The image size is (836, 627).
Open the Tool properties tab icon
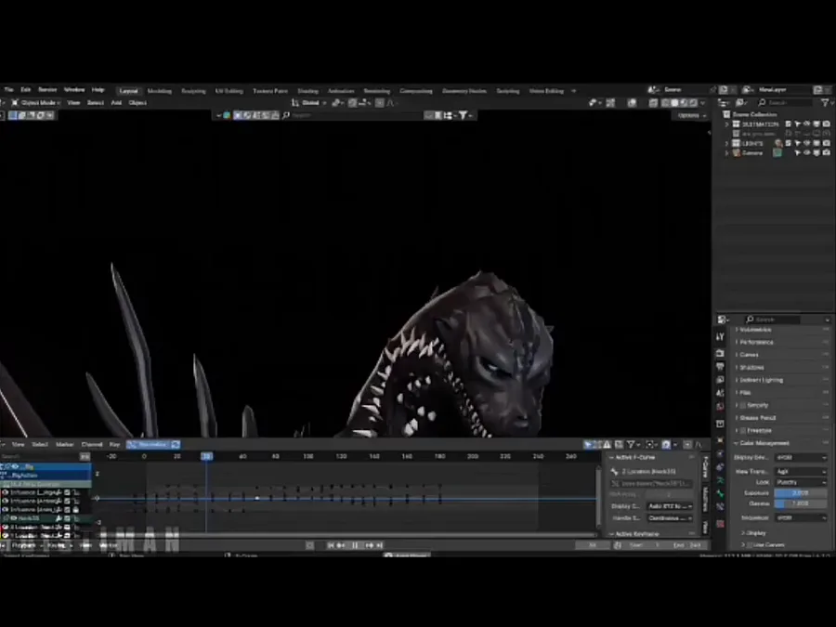pyautogui.click(x=720, y=336)
